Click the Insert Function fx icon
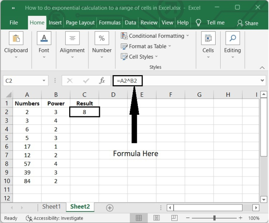Viewport: 269px width, 223px height. [102, 81]
